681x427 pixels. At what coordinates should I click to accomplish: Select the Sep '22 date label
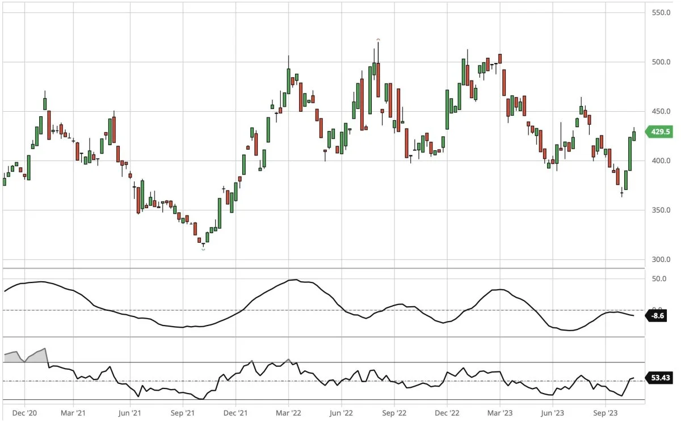click(x=394, y=414)
